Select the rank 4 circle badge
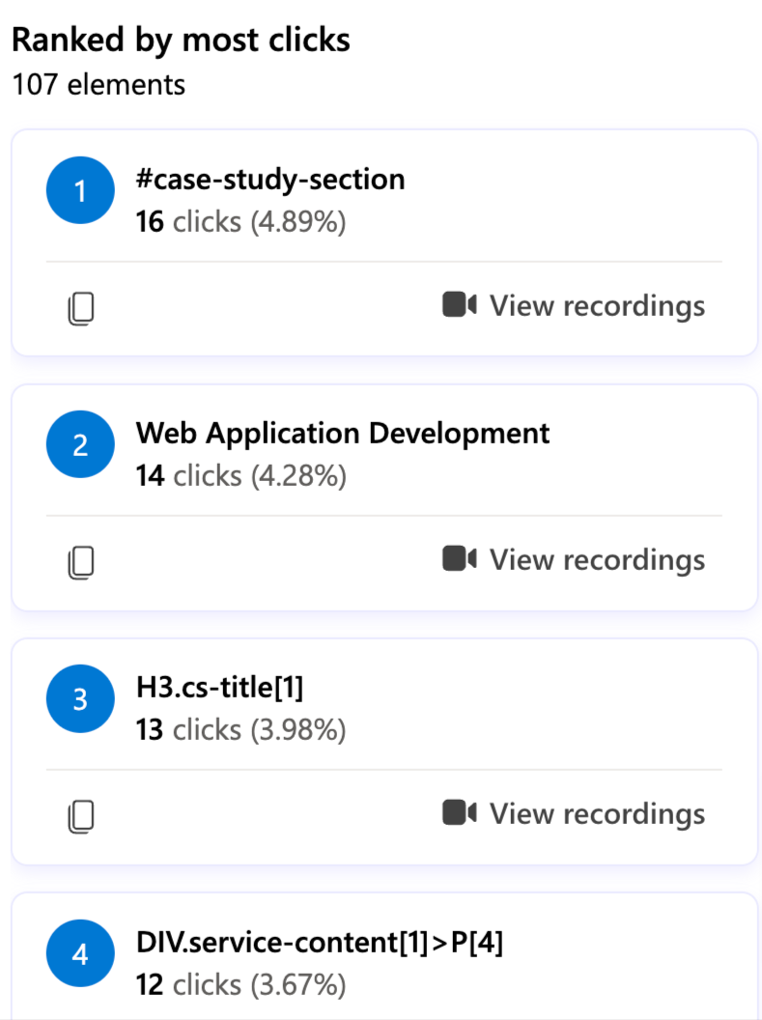The height and width of the screenshot is (1020, 762). click(x=80, y=954)
